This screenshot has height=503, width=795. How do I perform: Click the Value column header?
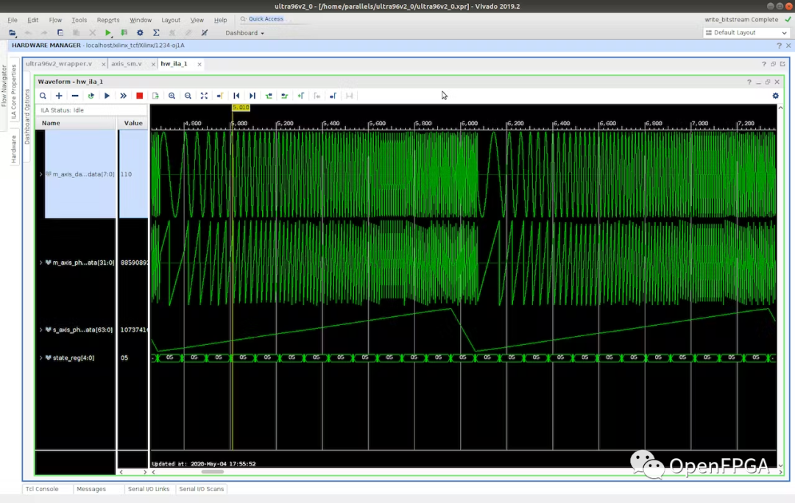point(133,123)
